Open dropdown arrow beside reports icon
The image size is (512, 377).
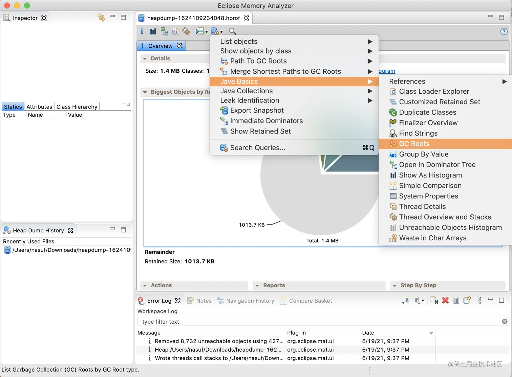pyautogui.click(x=207, y=32)
